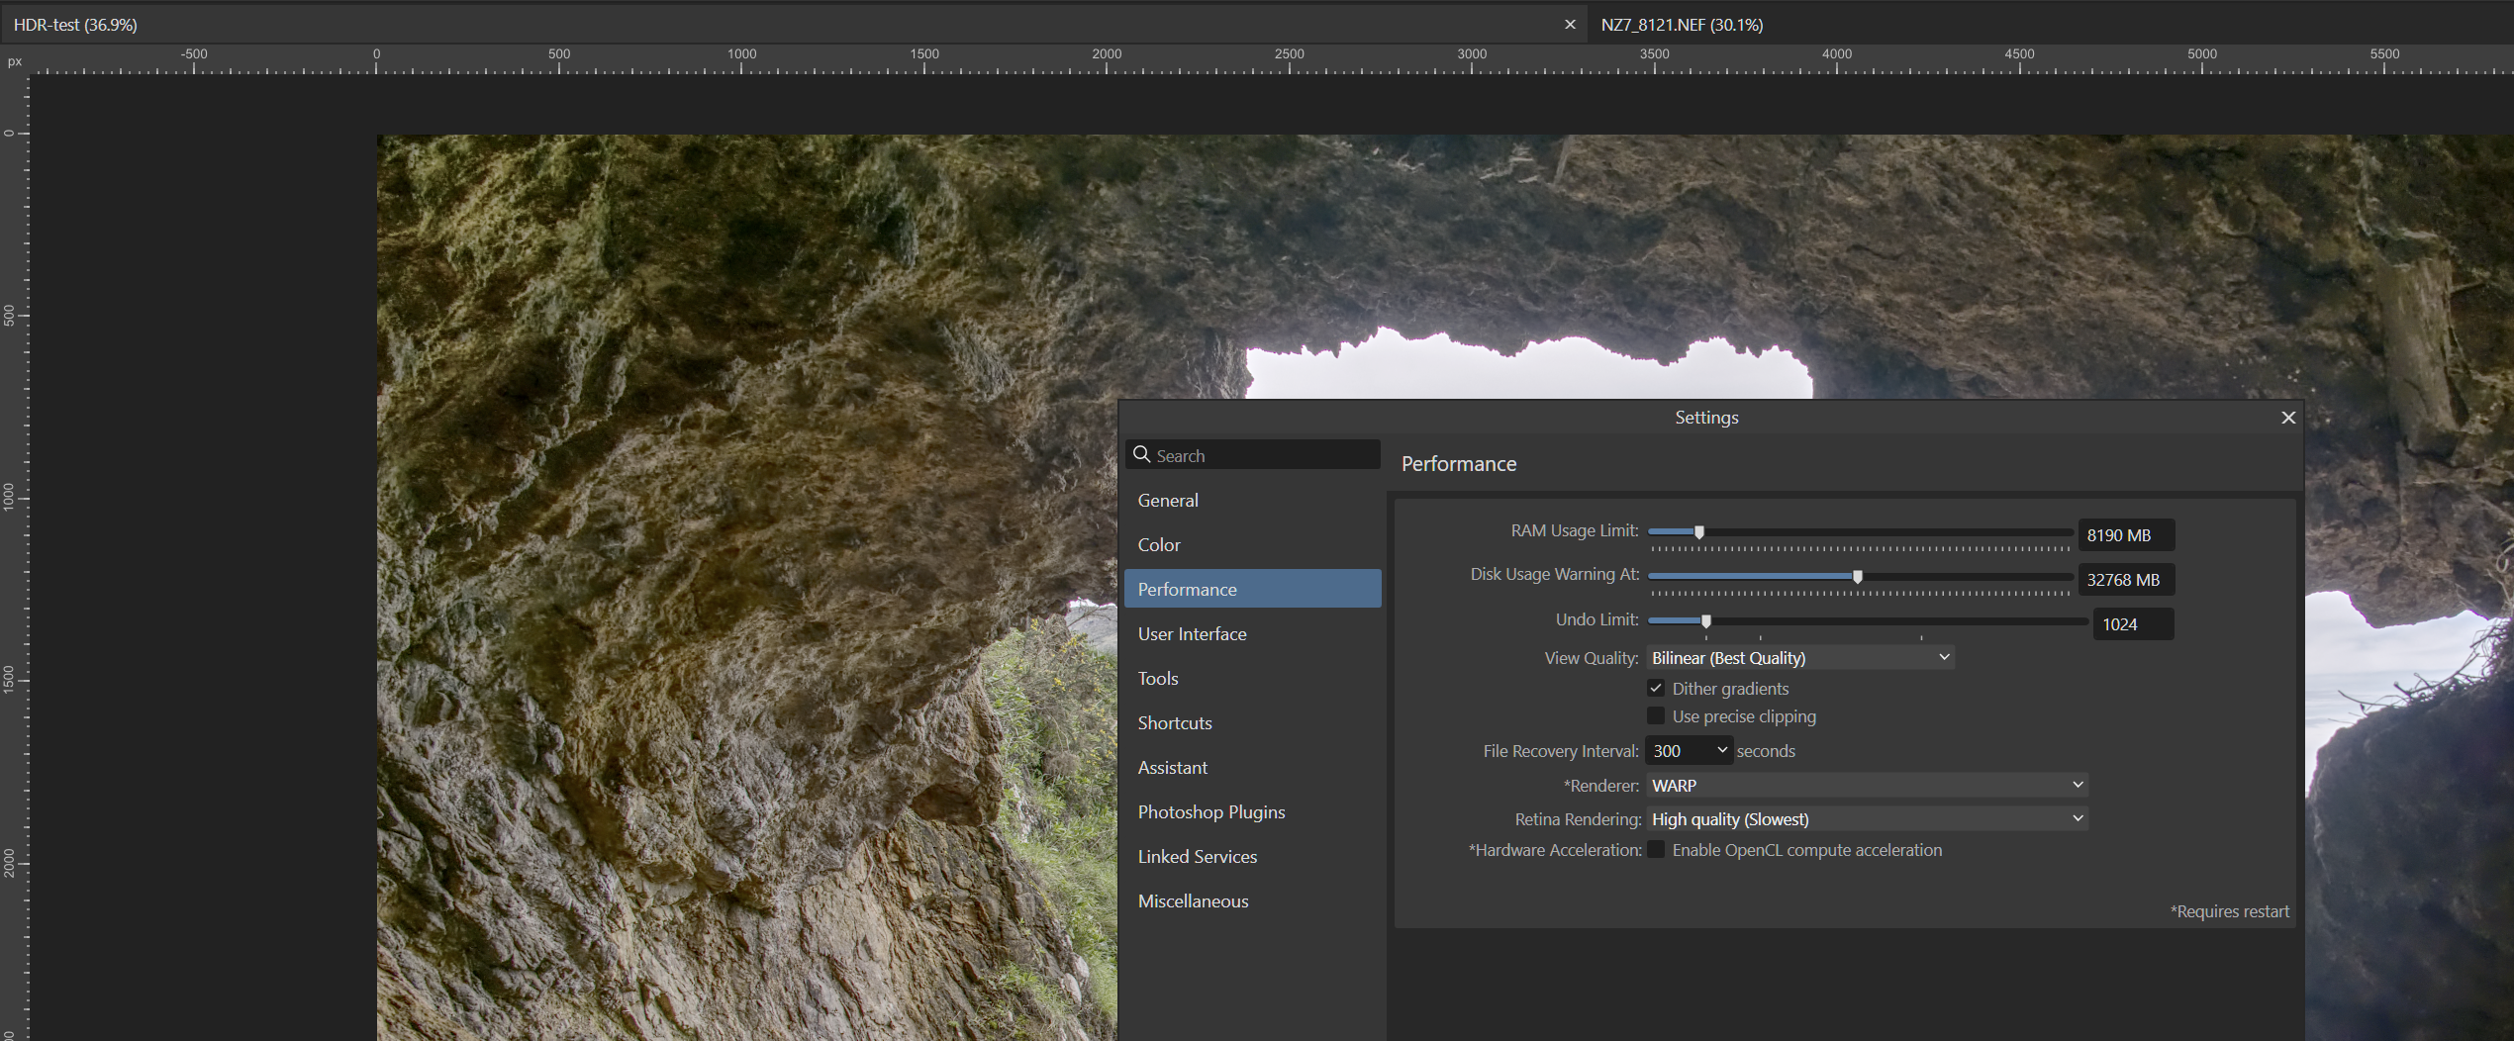Open the Photoshop Plugins settings category
Viewport: 2514px width, 1041px height.
point(1252,811)
